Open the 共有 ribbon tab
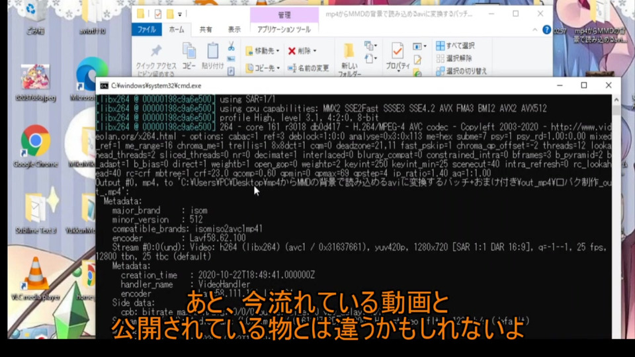Screen dimensions: 635x357 tap(206, 30)
